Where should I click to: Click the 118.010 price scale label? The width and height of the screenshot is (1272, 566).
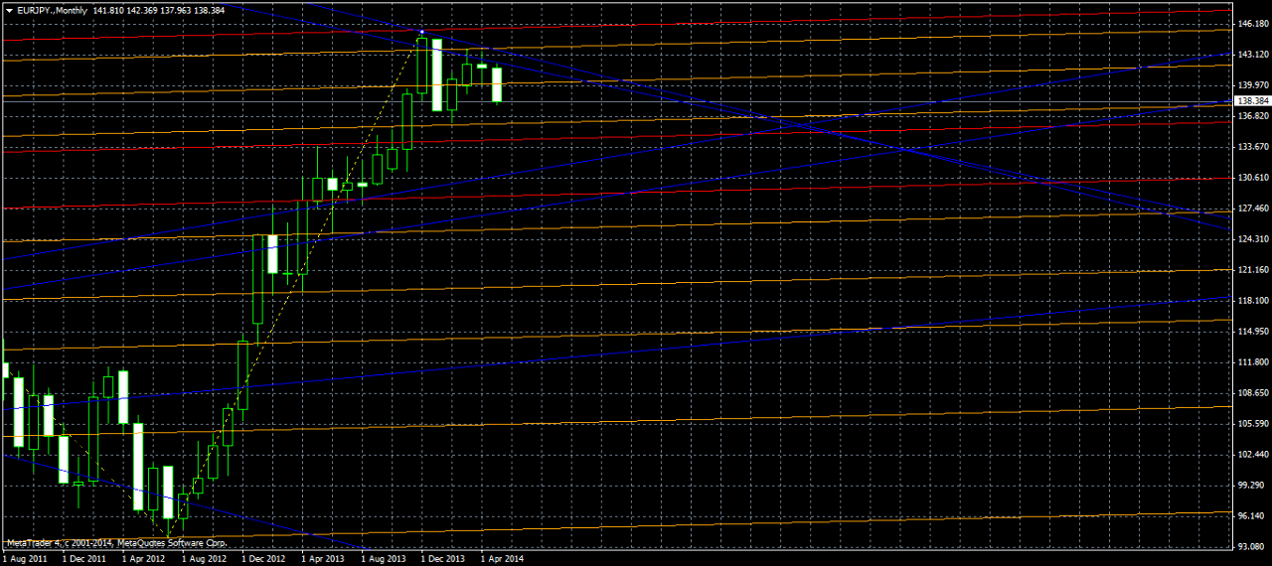point(1250,301)
